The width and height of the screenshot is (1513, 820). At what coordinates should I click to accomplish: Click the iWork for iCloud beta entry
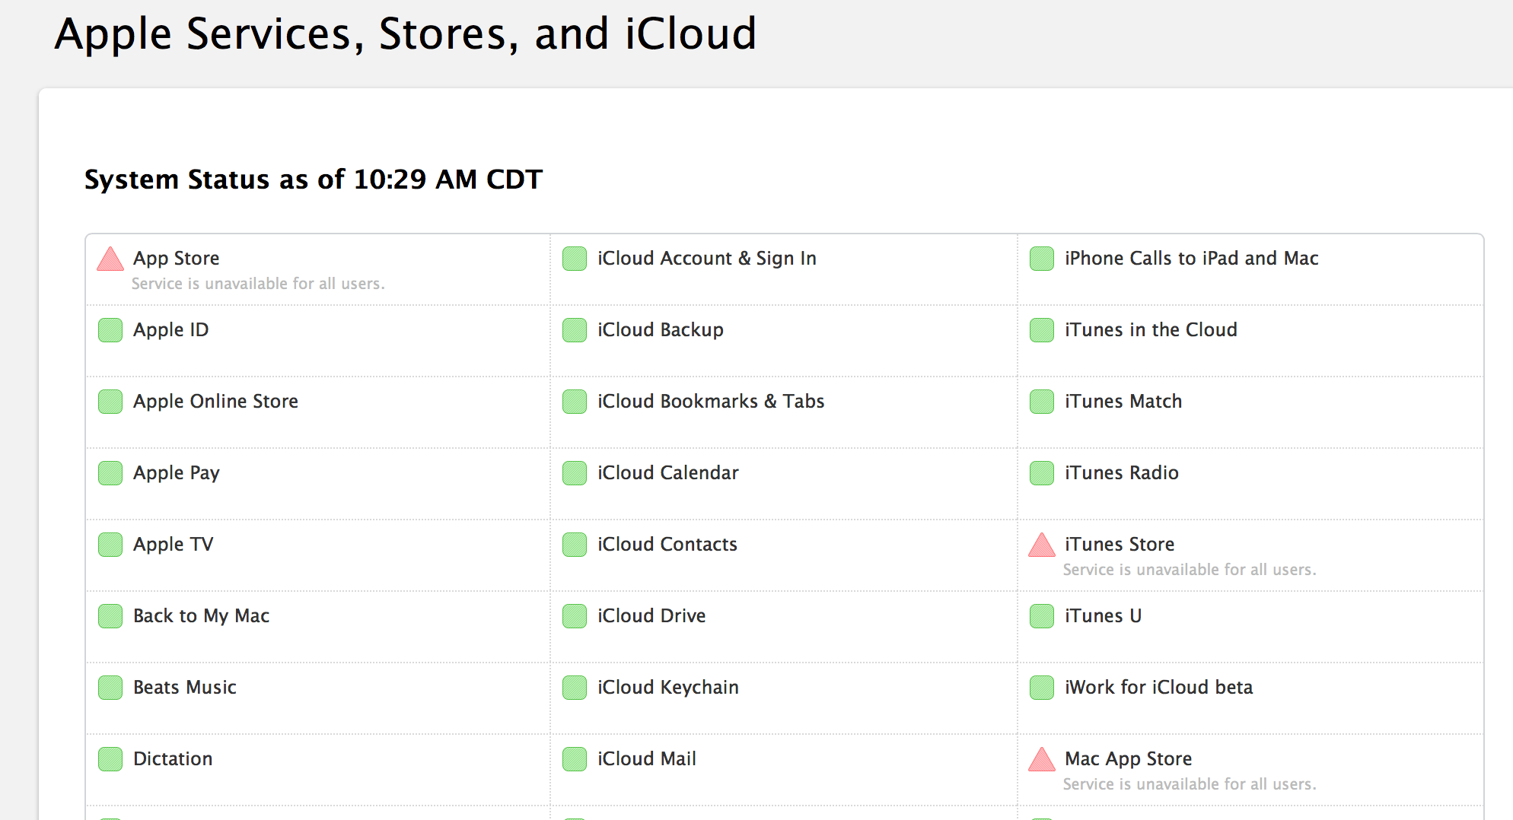[1158, 688]
